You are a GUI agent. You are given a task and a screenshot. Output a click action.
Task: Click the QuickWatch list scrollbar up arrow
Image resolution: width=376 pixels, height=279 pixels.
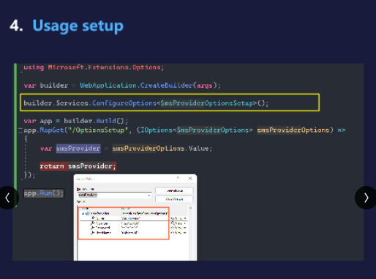(x=190, y=208)
